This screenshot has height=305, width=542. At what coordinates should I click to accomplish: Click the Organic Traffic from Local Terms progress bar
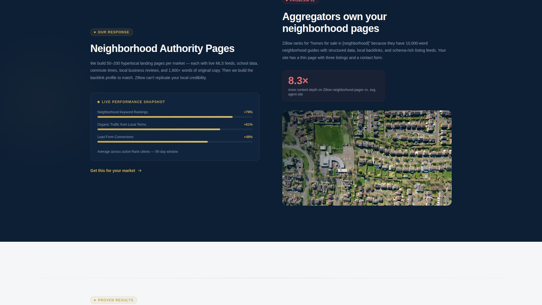175,129
